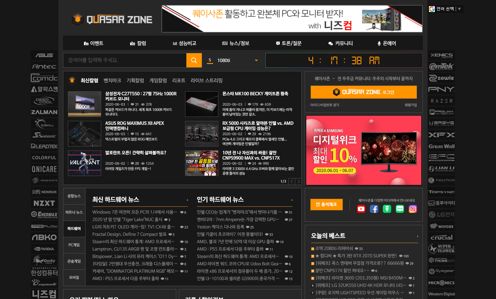
Task: Expand the 1080ti trending keyword dropdown
Action: point(256,60)
